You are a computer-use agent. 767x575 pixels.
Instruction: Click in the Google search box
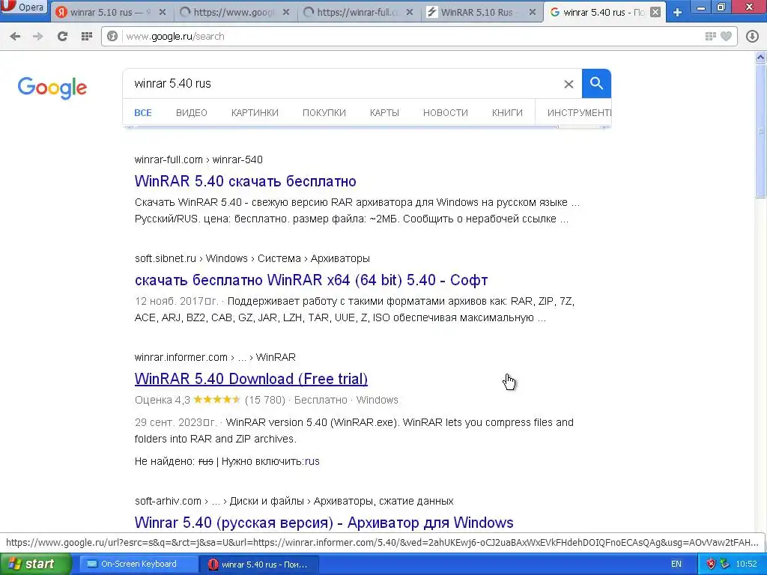342,84
